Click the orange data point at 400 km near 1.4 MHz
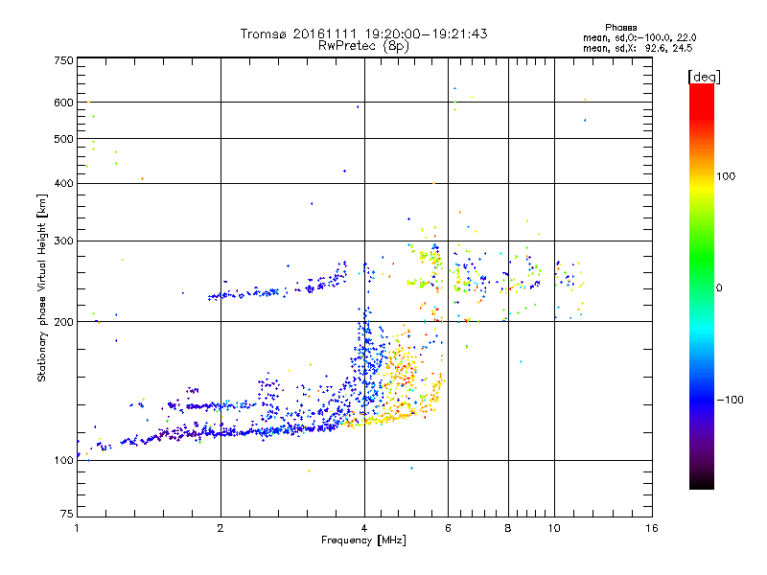The image size is (767, 575). [x=142, y=179]
